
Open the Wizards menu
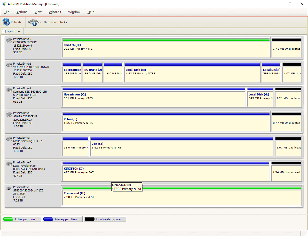(x=55, y=12)
